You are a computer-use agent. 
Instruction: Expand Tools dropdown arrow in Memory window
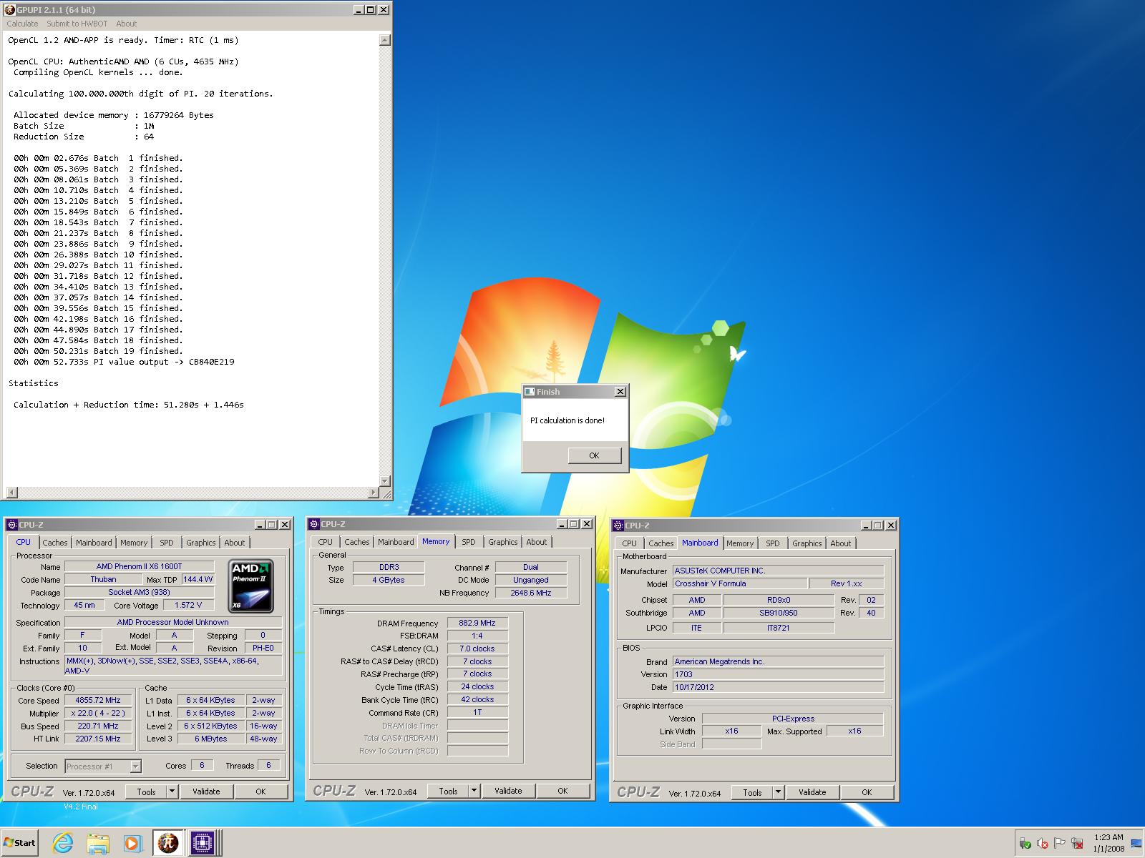(x=474, y=791)
